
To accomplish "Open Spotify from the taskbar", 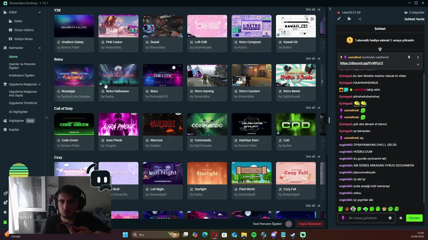I will [x=254, y=235].
